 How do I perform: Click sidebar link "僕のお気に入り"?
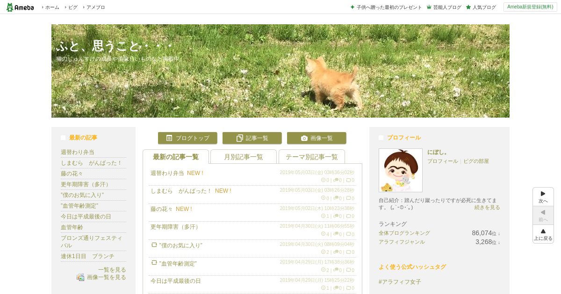(82, 195)
